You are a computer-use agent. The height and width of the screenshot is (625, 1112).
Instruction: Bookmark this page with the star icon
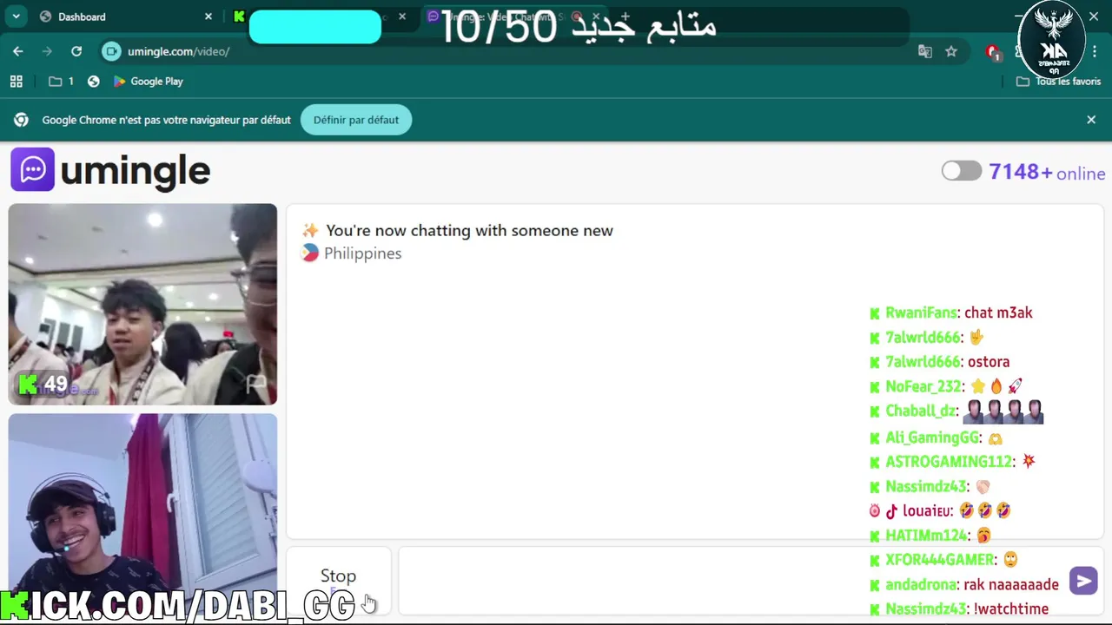pyautogui.click(x=951, y=51)
